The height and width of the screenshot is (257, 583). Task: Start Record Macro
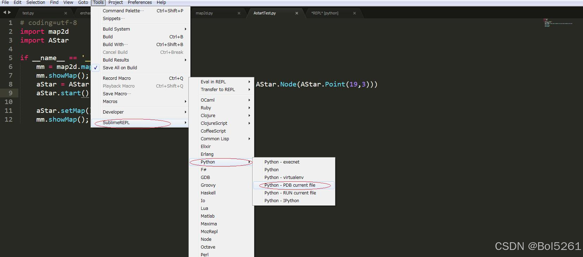click(x=141, y=78)
